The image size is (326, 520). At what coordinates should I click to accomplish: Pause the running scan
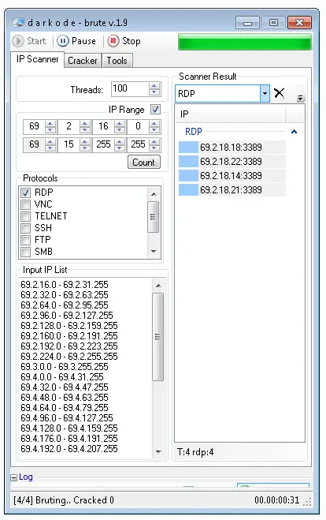76,41
